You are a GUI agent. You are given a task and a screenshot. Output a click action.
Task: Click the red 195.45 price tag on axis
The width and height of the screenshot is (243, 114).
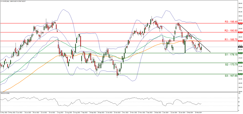pyautogui.click(x=240, y=23)
